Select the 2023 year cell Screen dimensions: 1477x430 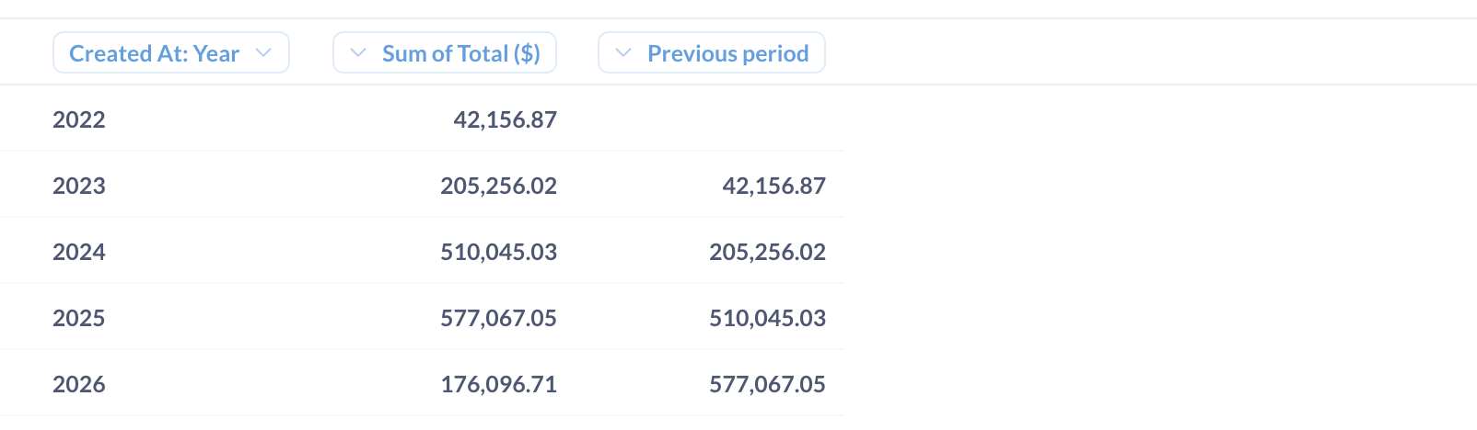coord(79,186)
